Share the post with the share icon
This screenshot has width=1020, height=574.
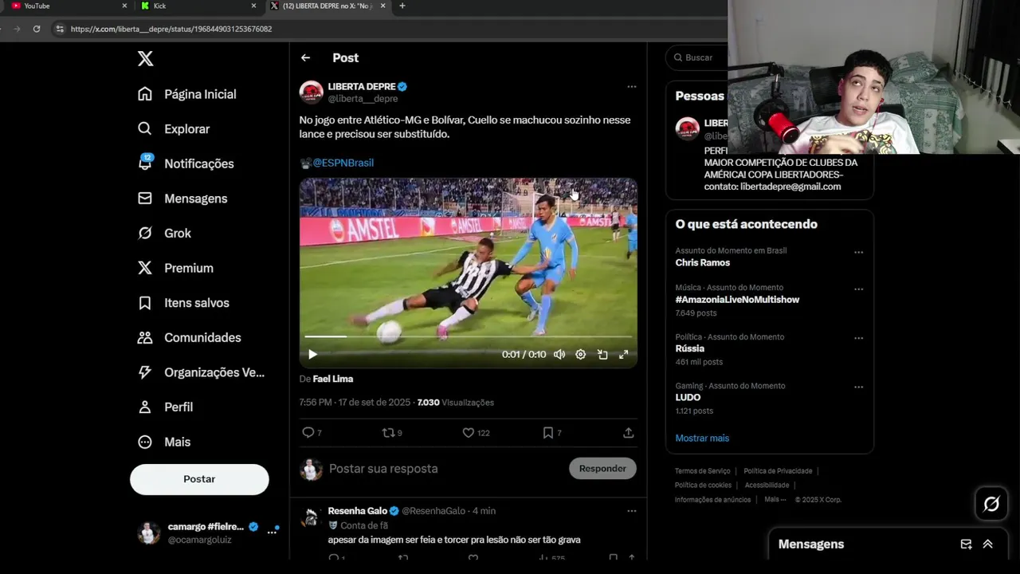coord(628,432)
